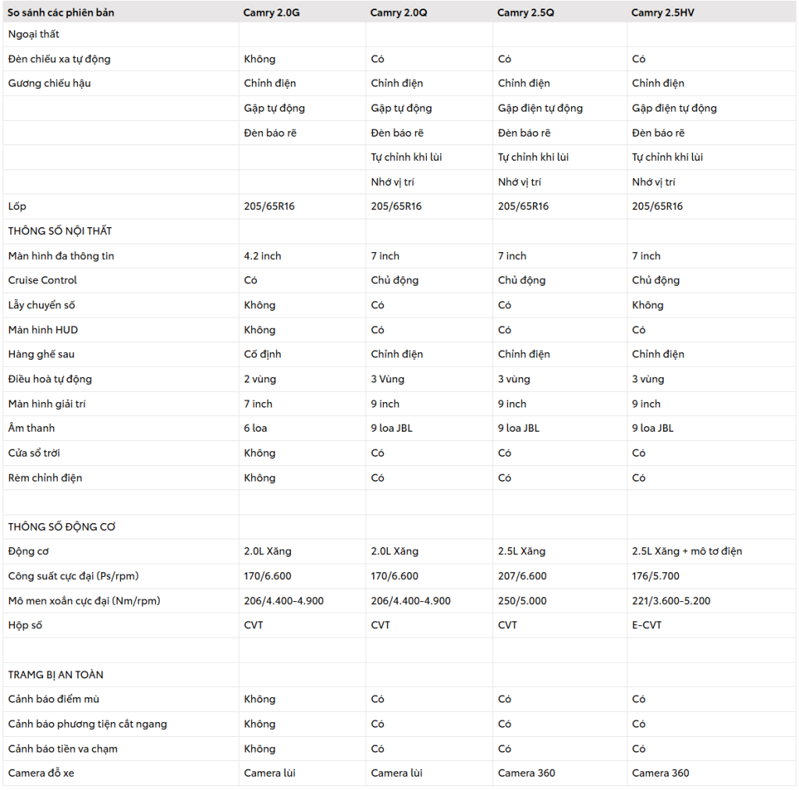Select the '2.5L Xăng + mô tơ điện' cell

(x=687, y=551)
